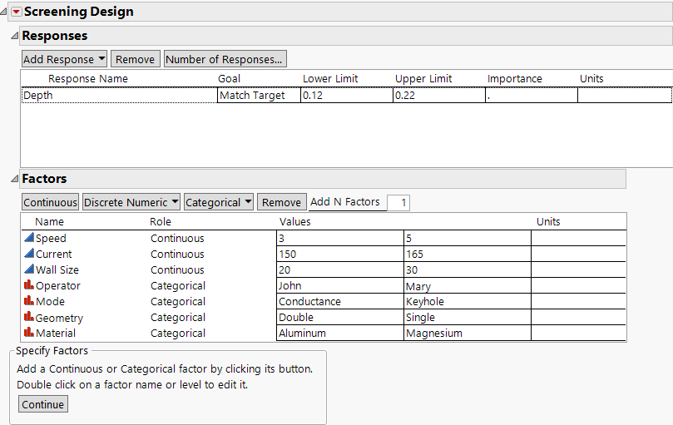This screenshot has height=425, width=673.
Task: Click the categorical icon beside Mode
Action: click(x=29, y=302)
